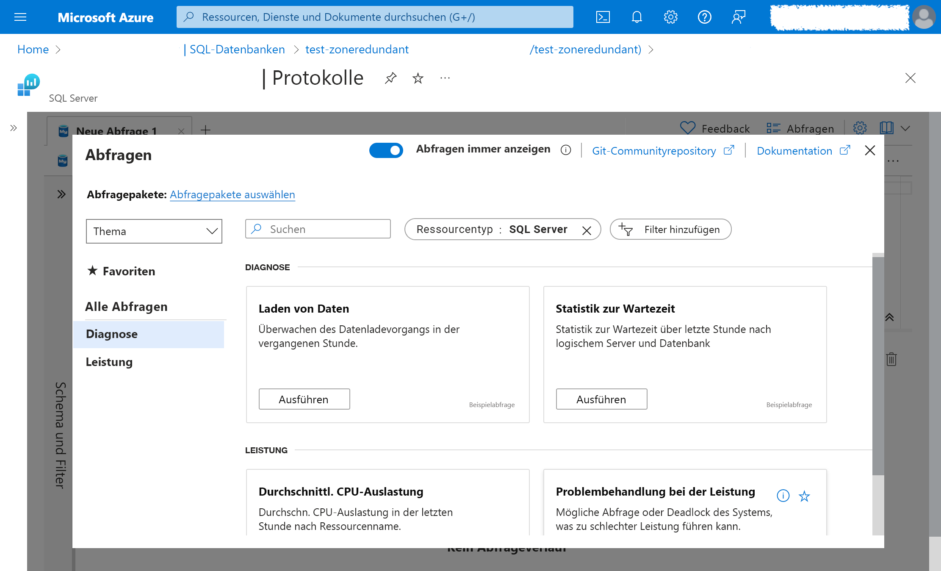Mark Protokolle as favorite with the star
The width and height of the screenshot is (941, 571).
click(418, 78)
